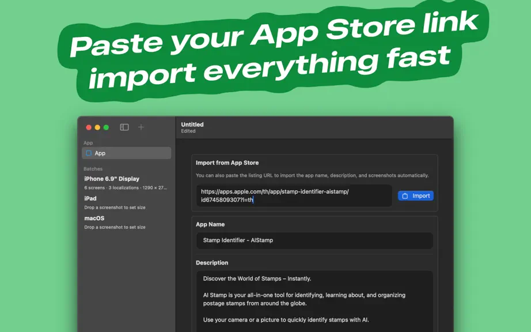531x332 pixels.
Task: Toggle the sidebar panel icon
Action: click(124, 127)
